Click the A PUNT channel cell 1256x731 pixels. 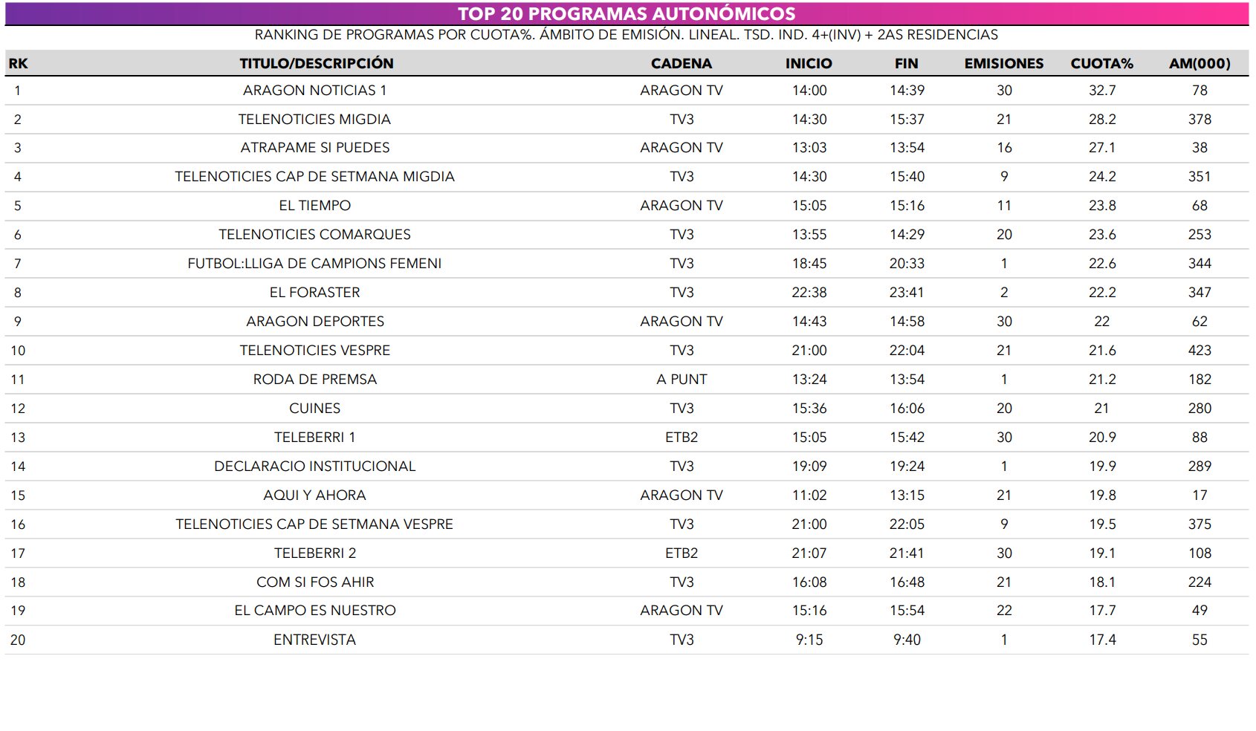pyautogui.click(x=681, y=380)
